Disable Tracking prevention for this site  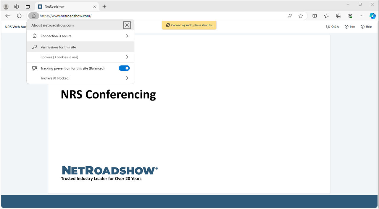pyautogui.click(x=124, y=68)
